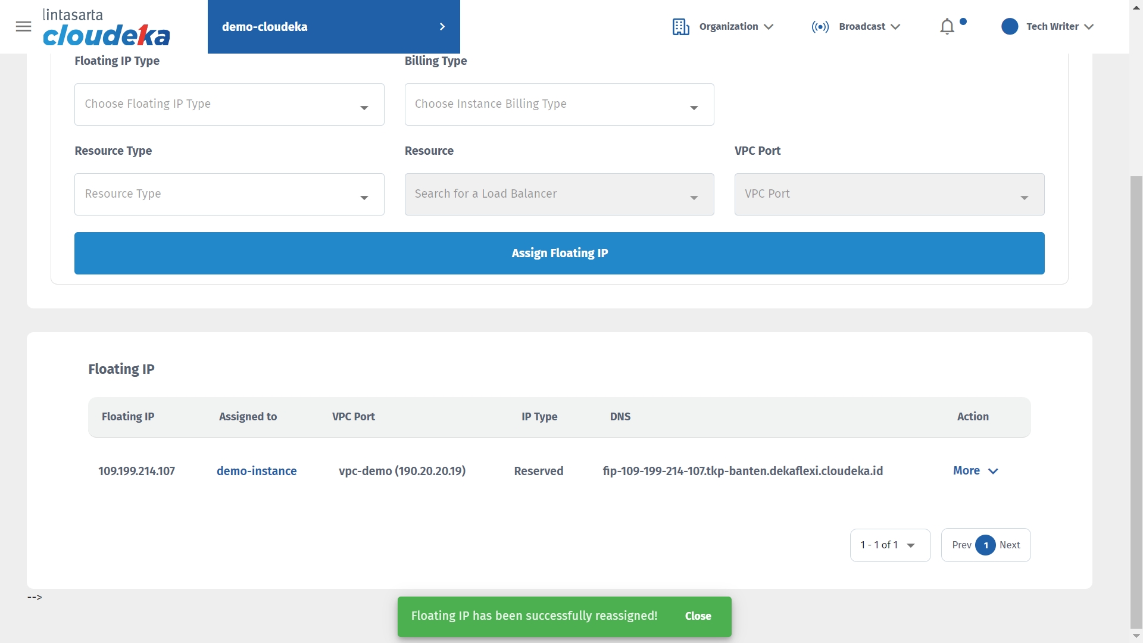This screenshot has height=643, width=1143.
Task: Close the success notification toast
Action: pos(698,616)
